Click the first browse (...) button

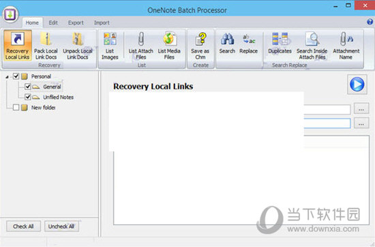[x=361, y=109]
